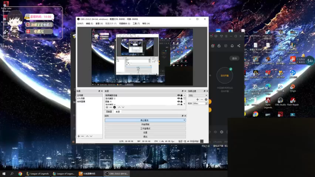
Task: Open the 查看(V) menu in OBS
Action: [x=99, y=24]
